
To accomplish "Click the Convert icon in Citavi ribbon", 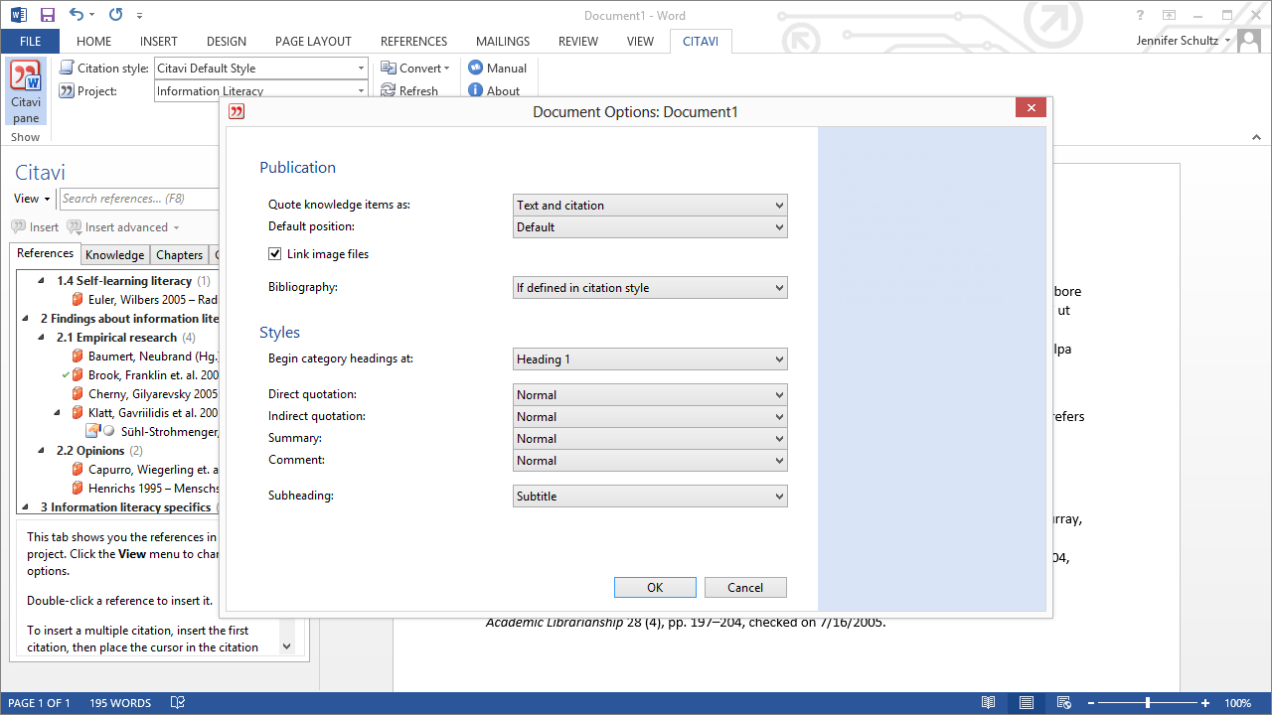I will point(389,68).
